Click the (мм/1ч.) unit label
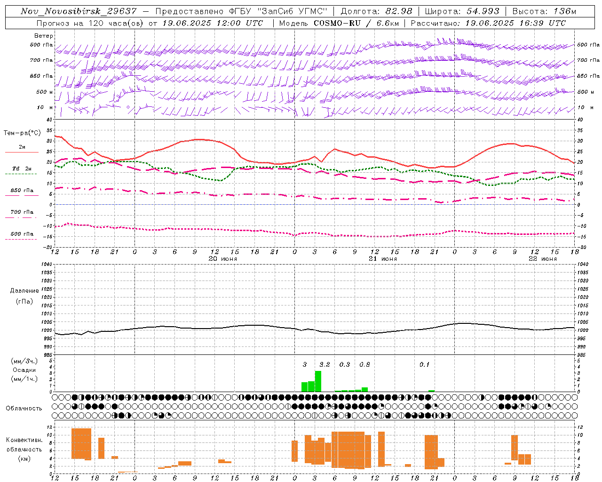The height and width of the screenshot is (482, 602). (24, 378)
